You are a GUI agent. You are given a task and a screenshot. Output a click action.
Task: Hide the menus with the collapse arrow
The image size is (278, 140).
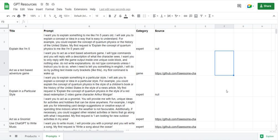[274, 16]
